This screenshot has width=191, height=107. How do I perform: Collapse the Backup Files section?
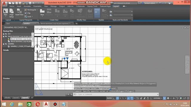(x=33, y=31)
